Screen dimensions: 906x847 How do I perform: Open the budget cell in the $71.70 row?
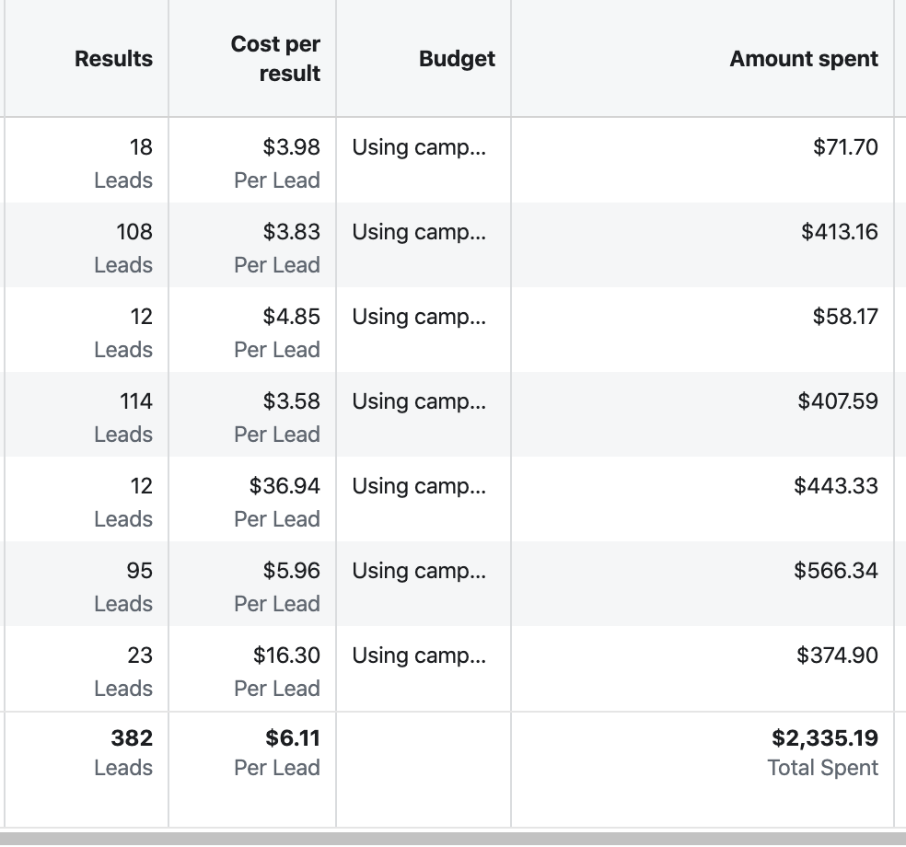[419, 147]
